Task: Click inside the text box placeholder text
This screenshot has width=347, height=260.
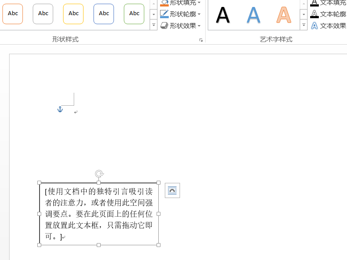Action: click(x=99, y=214)
